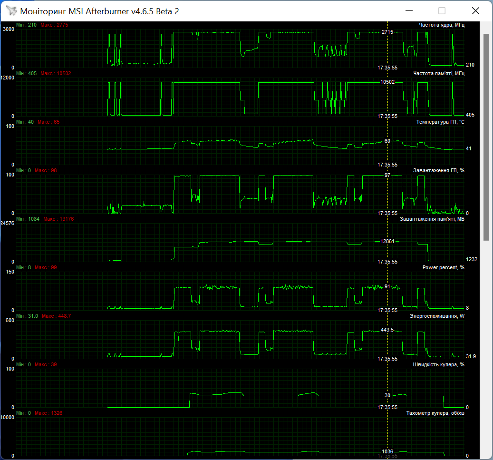This screenshot has width=493, height=460.
Task: Click the 3000 axis maximum of core clock
Action: point(9,29)
